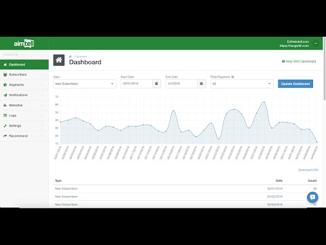Click the large home icon beside Dashboard title
326x245 pixels.
pyautogui.click(x=59, y=60)
